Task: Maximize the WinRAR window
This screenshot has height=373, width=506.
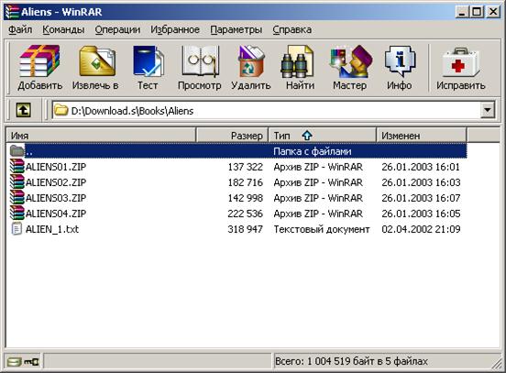Action: tap(477, 12)
